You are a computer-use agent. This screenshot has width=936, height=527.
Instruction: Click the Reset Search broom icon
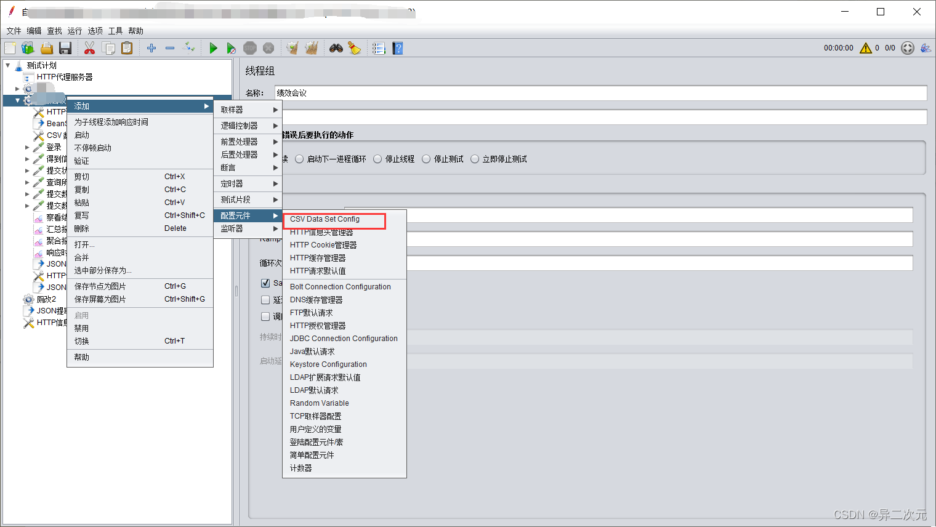point(355,48)
